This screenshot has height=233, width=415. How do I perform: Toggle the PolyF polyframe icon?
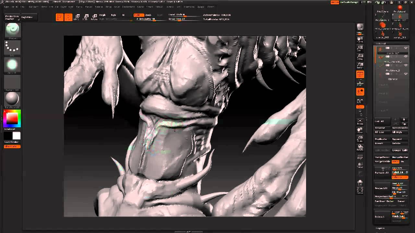360,157
